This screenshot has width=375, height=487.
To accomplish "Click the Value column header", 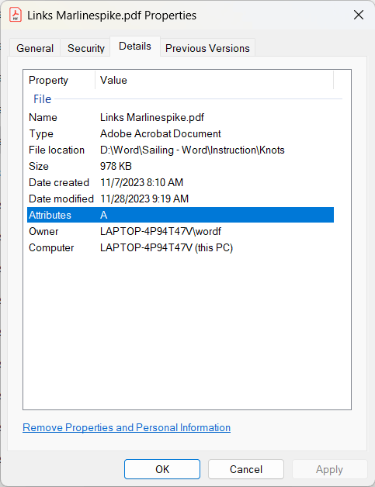I will (214, 80).
